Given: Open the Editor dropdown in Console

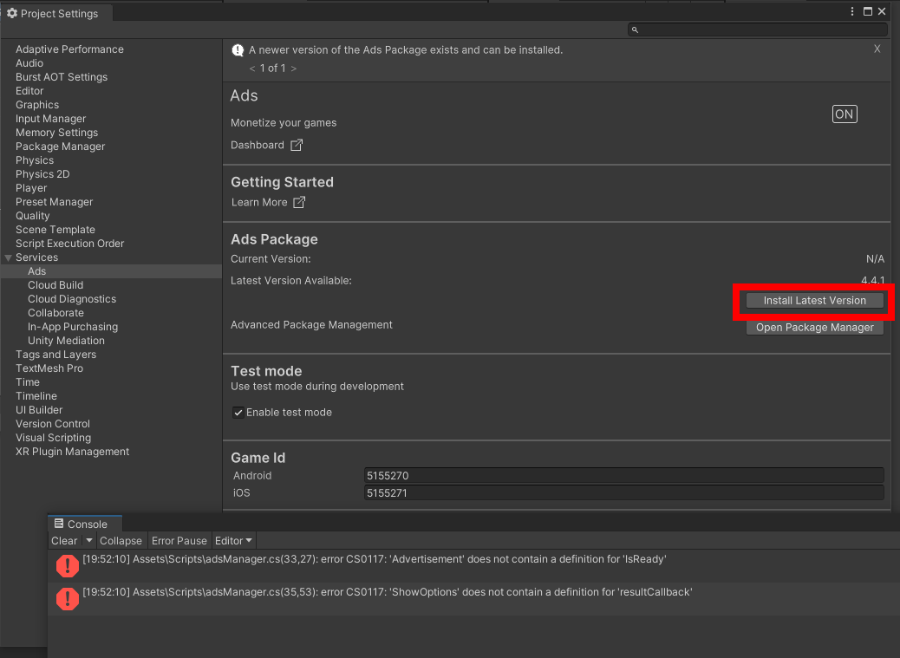Looking at the screenshot, I should 233,540.
